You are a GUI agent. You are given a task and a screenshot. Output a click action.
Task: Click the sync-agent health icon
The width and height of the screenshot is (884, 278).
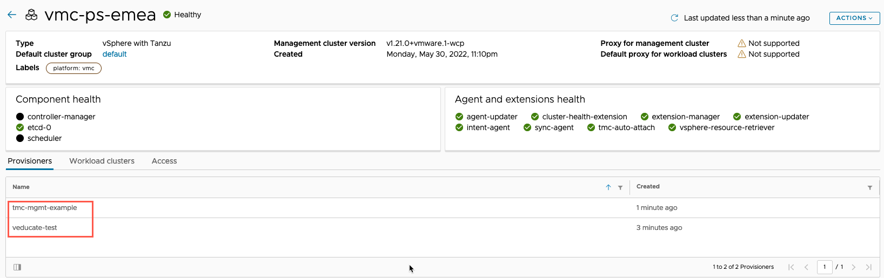527,127
